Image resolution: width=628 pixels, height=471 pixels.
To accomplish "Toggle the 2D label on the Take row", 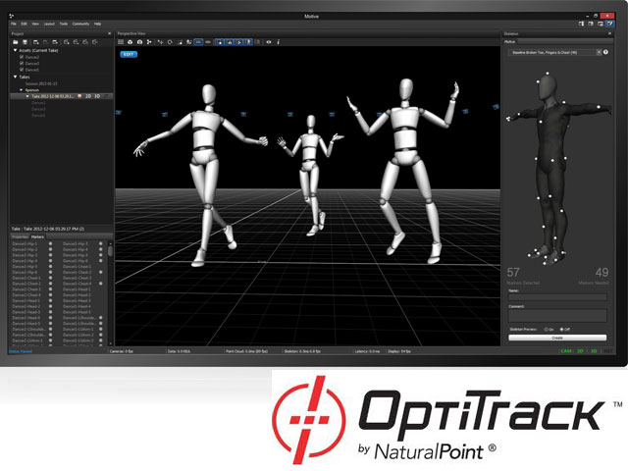I will [x=88, y=96].
